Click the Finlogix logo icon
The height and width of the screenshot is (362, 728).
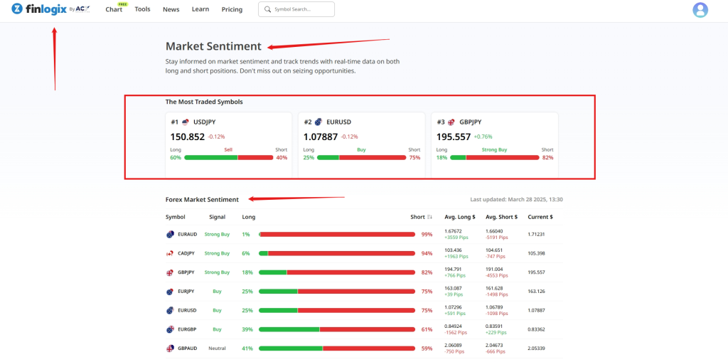click(18, 9)
